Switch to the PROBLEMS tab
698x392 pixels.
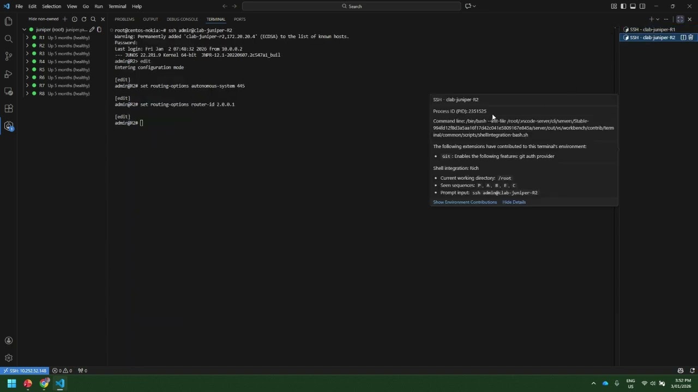[x=124, y=19]
